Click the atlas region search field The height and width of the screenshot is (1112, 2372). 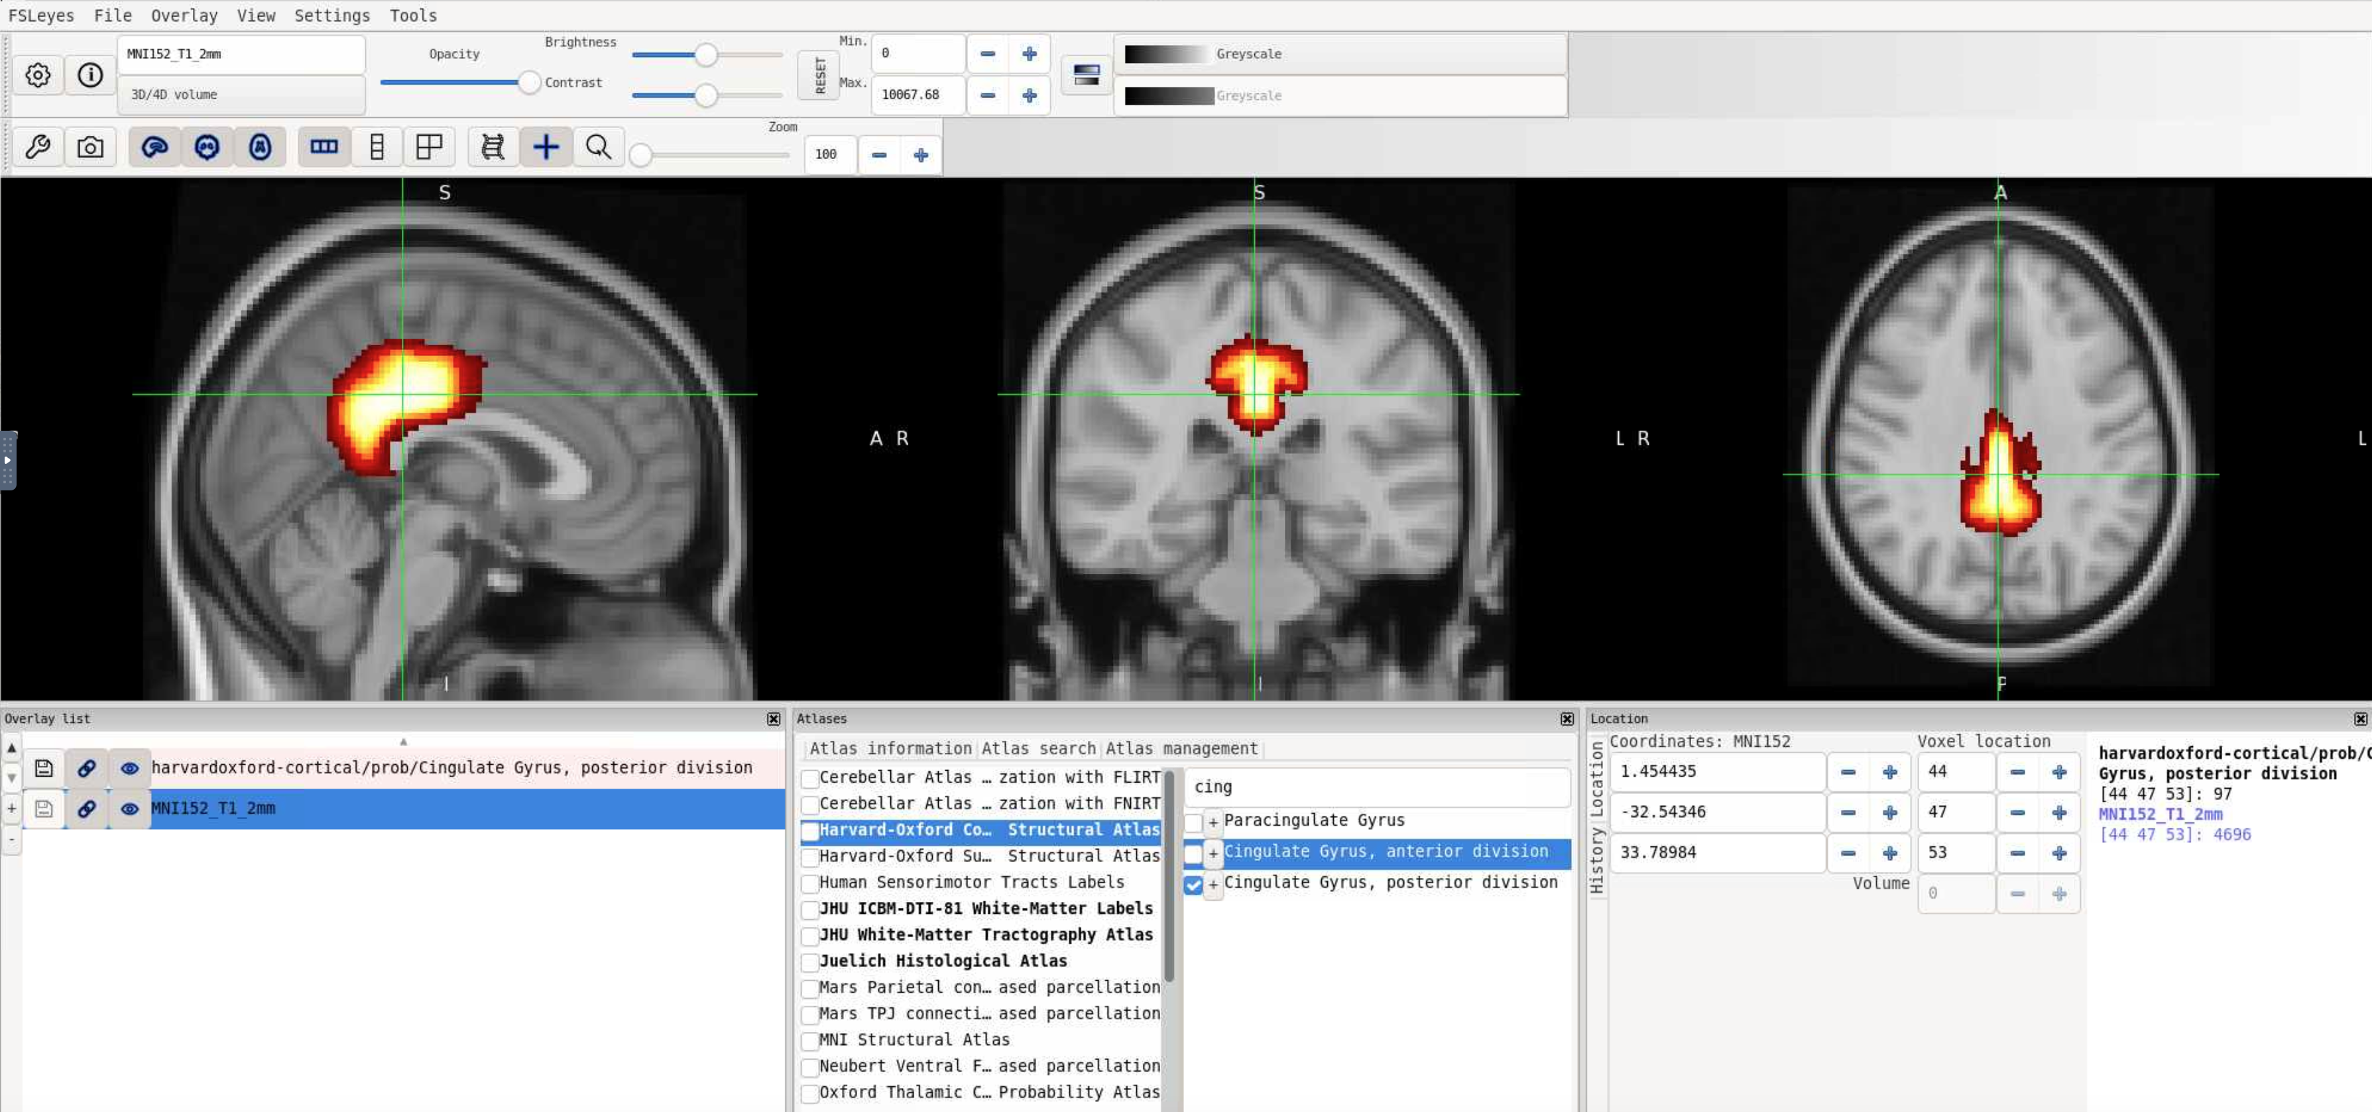(x=1378, y=787)
